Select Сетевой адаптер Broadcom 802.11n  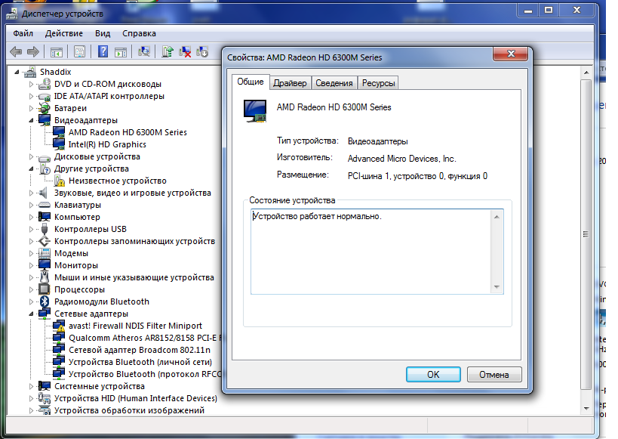(140, 350)
